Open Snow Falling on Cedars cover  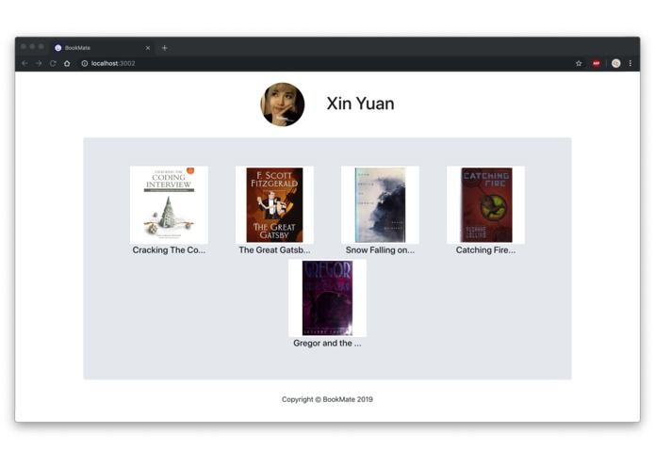380,205
